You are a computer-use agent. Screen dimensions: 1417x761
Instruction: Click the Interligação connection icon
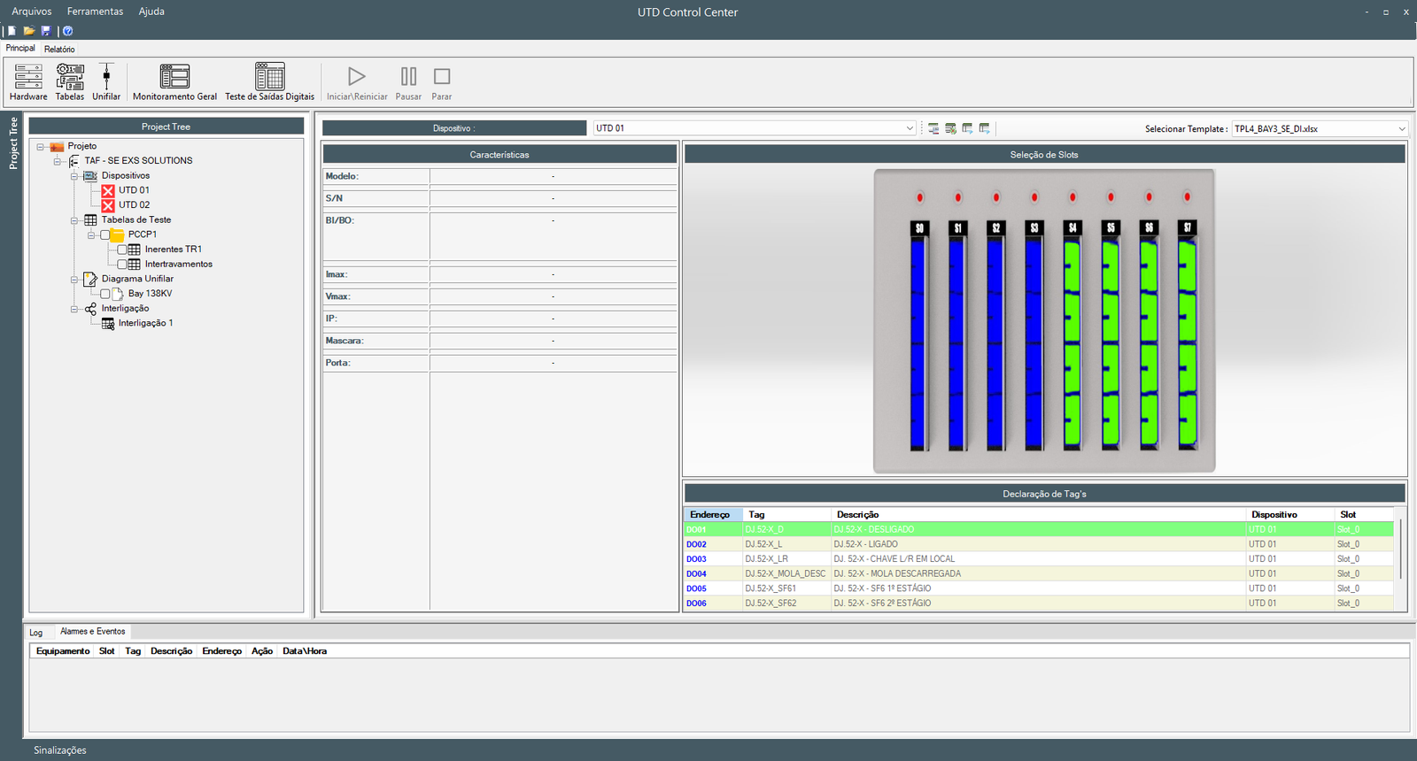pos(90,309)
